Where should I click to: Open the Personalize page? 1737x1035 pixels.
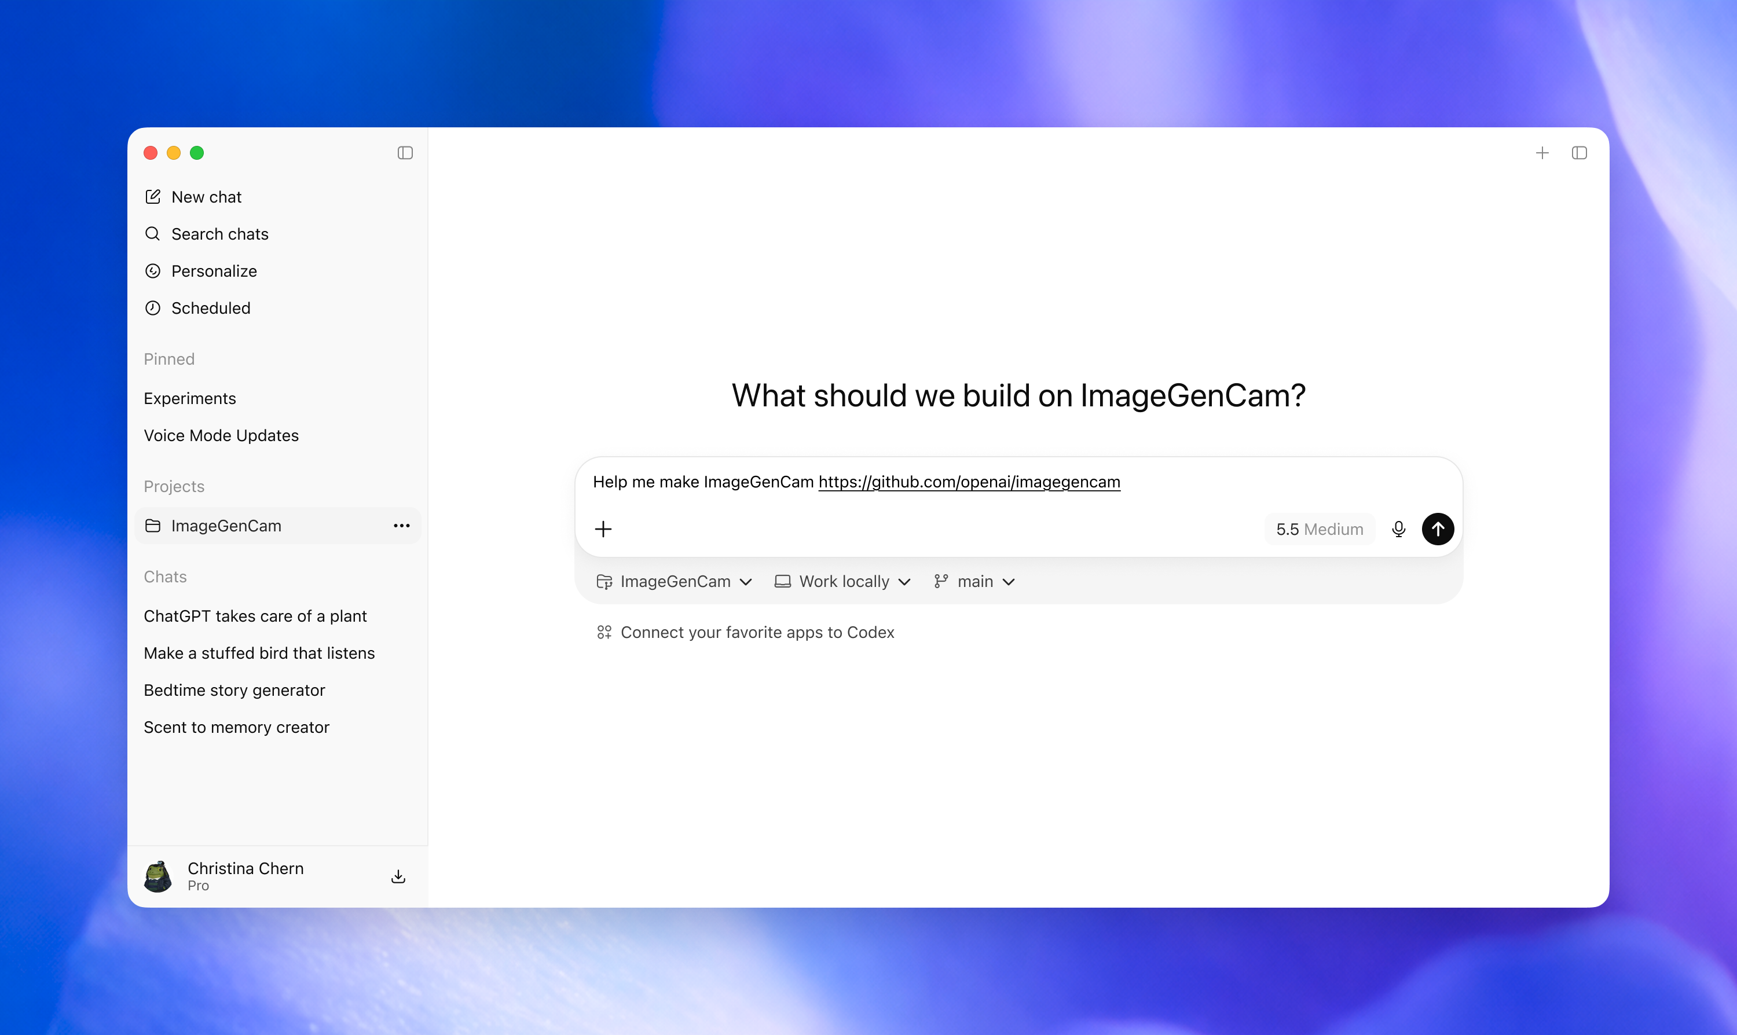(x=278, y=270)
